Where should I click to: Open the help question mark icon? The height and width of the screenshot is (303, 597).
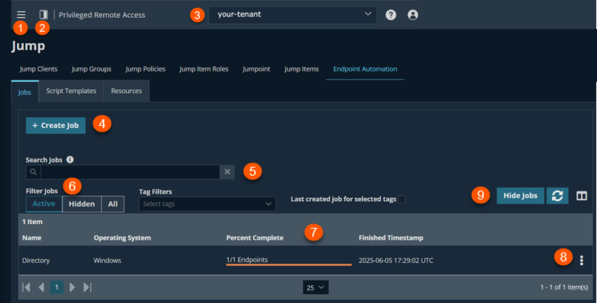tap(391, 15)
